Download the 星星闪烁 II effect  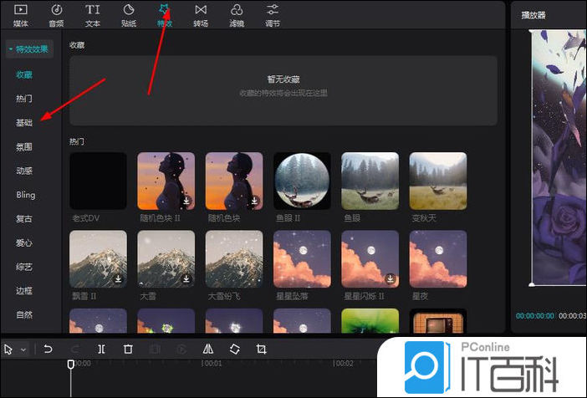390,279
